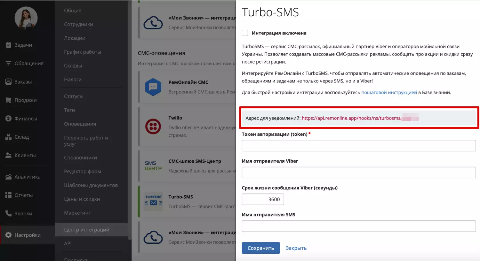Select Оповещения in the settings submenu
This screenshot has height=261, width=480.
(80, 124)
